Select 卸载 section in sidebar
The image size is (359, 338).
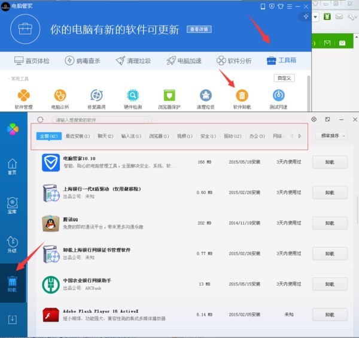pos(13,284)
